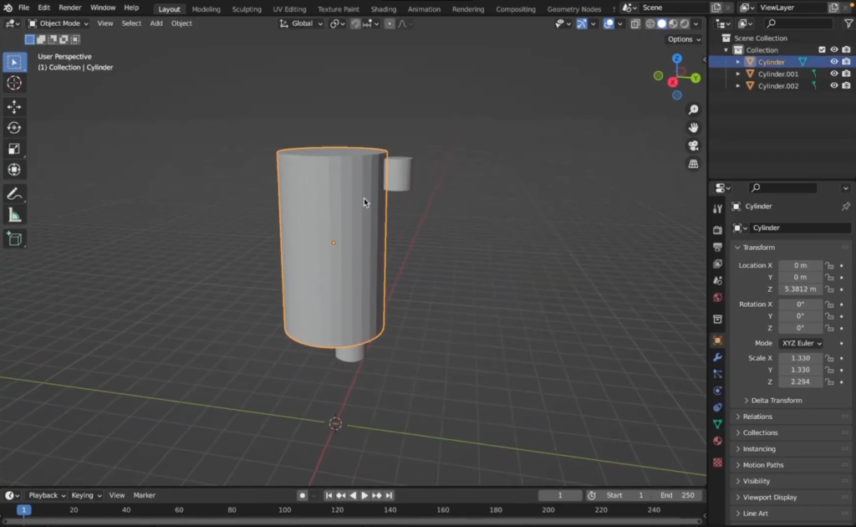Open the World properties globe icon
The image size is (856, 527).
(x=717, y=299)
